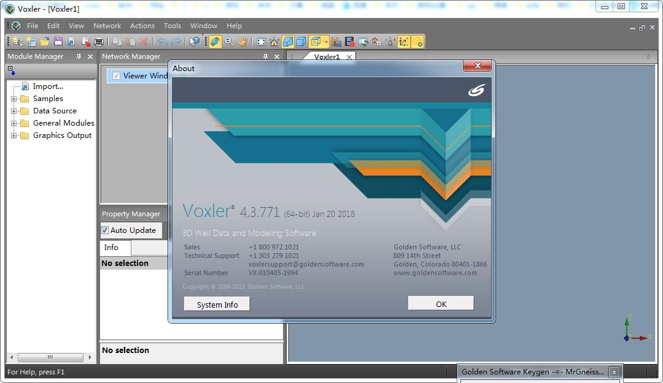
Task: Click the context Help pointer icon
Action: (x=195, y=42)
